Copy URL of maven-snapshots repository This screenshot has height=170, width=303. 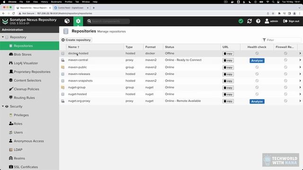point(228,81)
